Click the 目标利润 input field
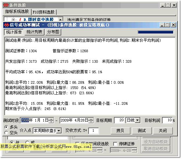182x159 pixels. (x=167, y=120)
